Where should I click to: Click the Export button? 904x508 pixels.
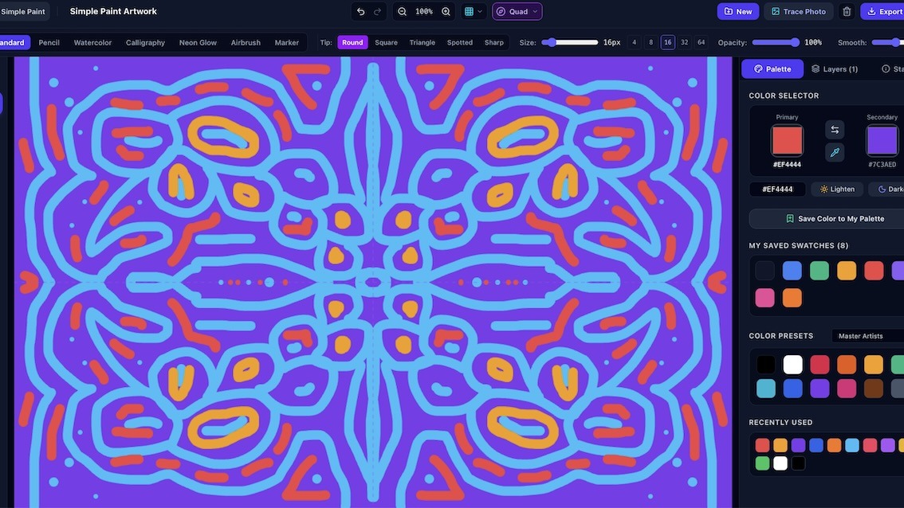click(882, 11)
